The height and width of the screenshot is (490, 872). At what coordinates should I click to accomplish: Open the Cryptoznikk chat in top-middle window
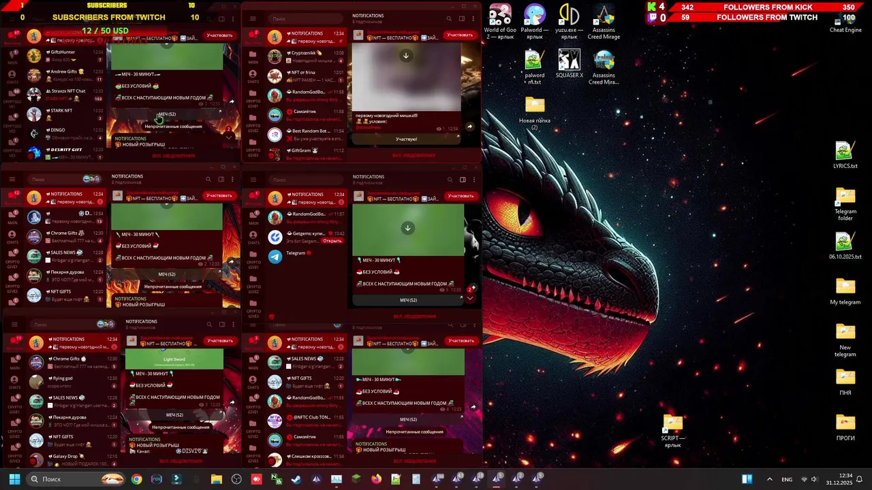(305, 56)
